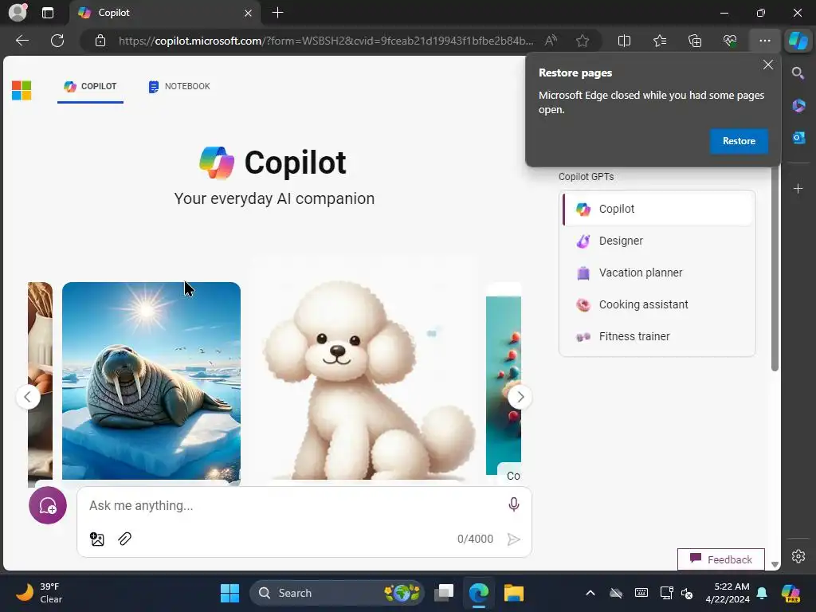Click the taskbar Search box

[x=337, y=593]
